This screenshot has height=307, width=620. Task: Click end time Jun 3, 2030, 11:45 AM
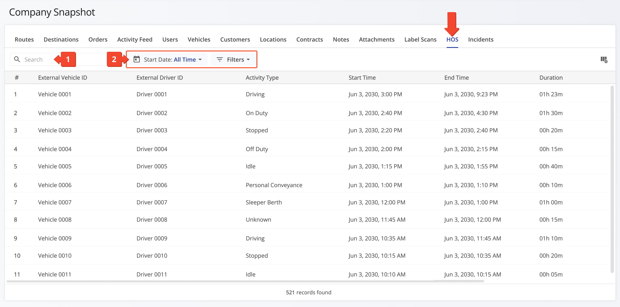[473, 238]
